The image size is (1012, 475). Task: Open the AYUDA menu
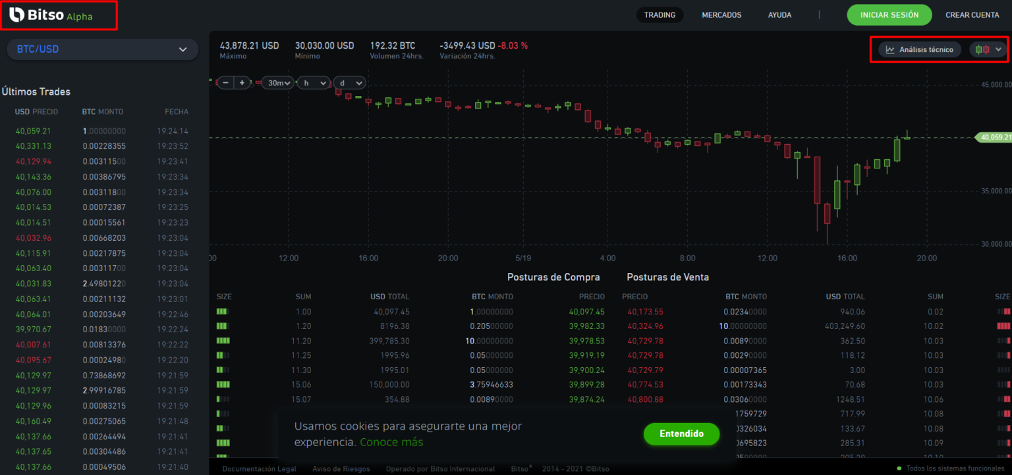point(779,15)
